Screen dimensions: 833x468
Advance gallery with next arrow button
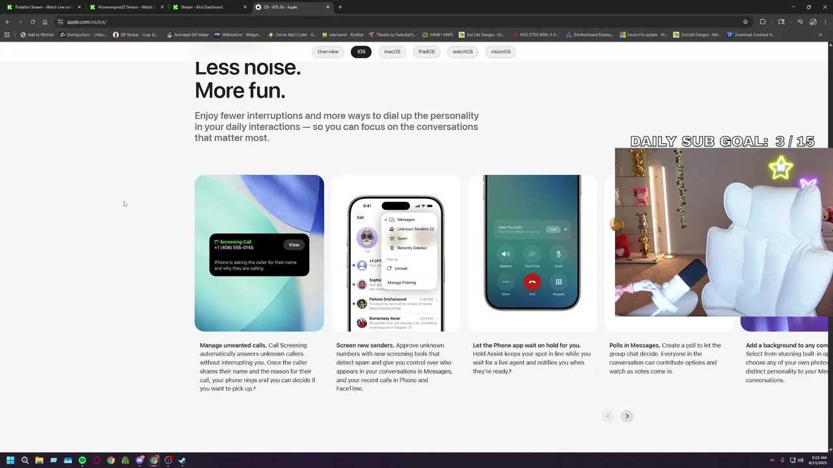click(627, 416)
